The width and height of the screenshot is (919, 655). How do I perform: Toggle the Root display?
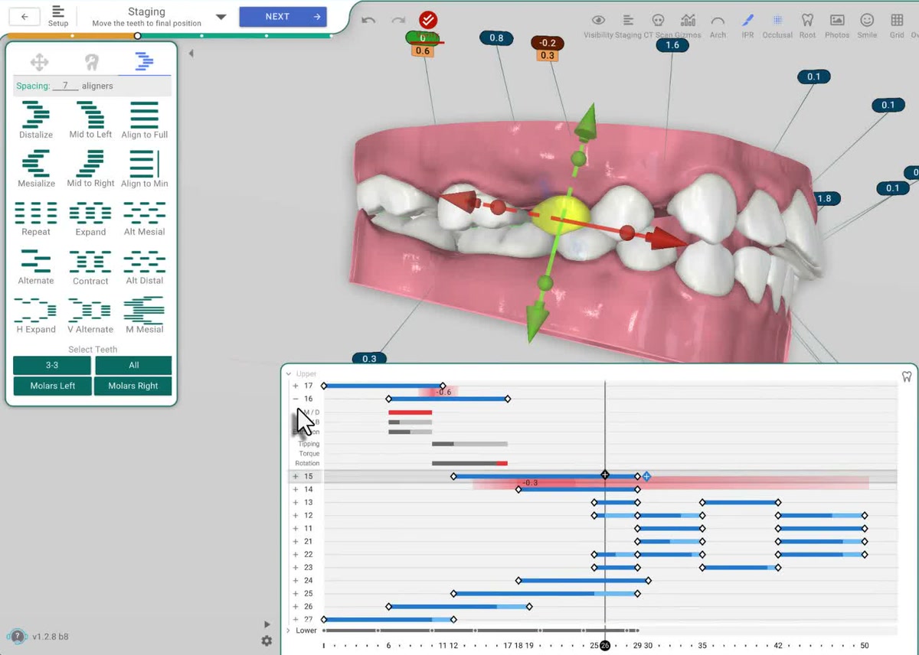click(x=807, y=25)
